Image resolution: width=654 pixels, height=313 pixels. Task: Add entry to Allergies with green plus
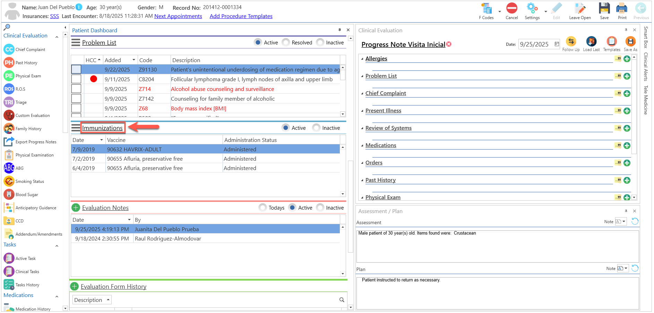627,59
